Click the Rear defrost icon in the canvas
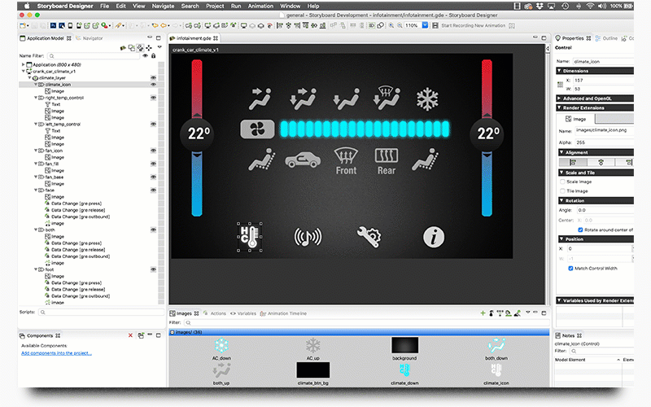Screen dimensions: 651x407 pyautogui.click(x=387, y=162)
